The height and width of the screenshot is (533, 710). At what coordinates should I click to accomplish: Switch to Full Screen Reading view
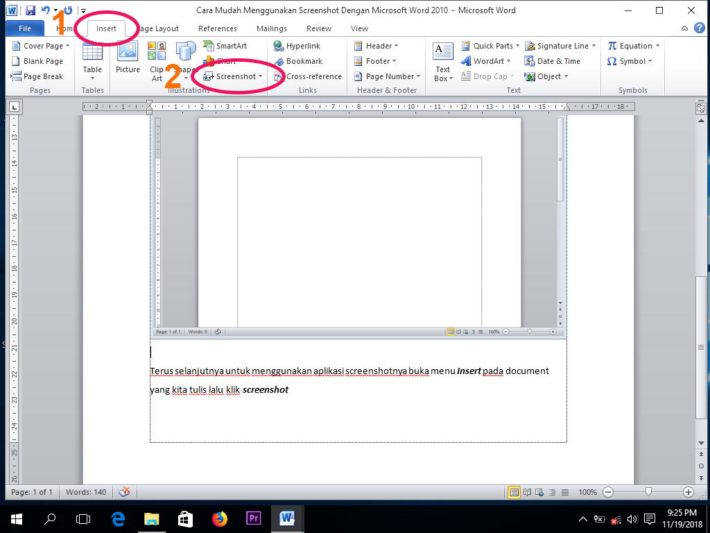(x=527, y=492)
